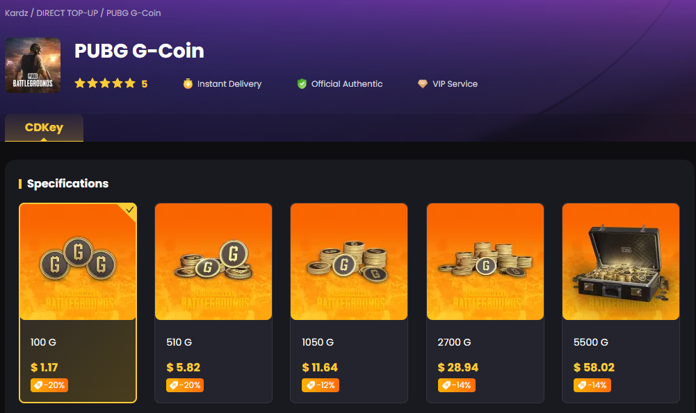The image size is (696, 413).
Task: Click the coupon icon on the -12% badge
Action: tap(312, 385)
